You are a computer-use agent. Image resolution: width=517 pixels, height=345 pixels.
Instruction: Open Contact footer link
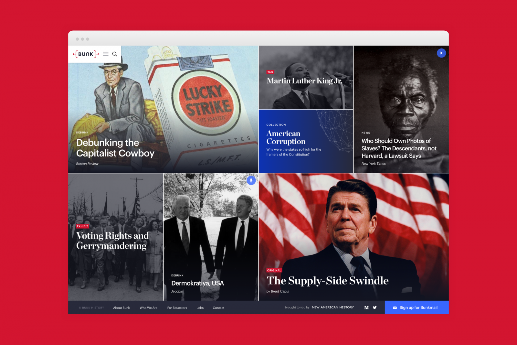(x=218, y=308)
